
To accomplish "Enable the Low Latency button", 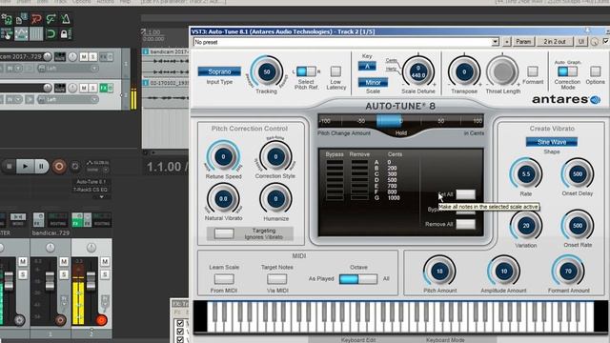I will pyautogui.click(x=335, y=71).
